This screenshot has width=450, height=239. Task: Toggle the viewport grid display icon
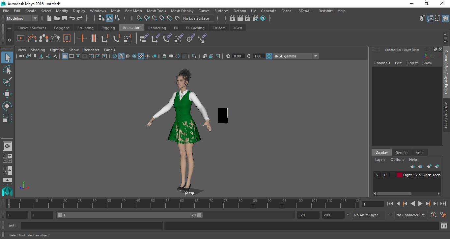pyautogui.click(x=65, y=56)
